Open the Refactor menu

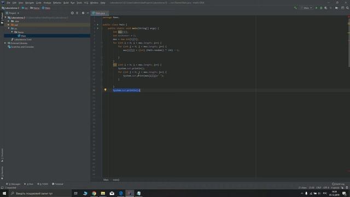57,3
